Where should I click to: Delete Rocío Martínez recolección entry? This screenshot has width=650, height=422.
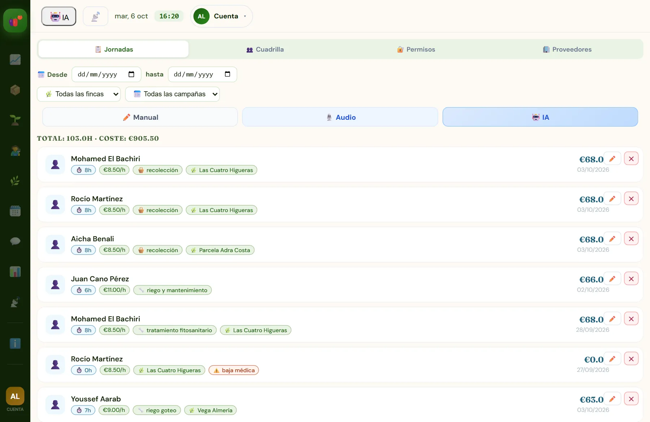pyautogui.click(x=631, y=199)
